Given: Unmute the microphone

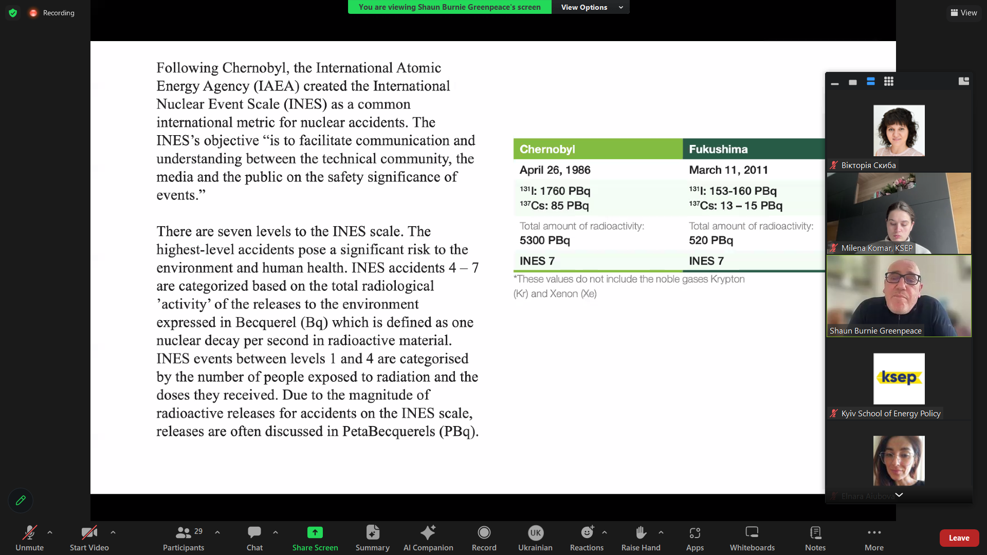Looking at the screenshot, I should [29, 538].
